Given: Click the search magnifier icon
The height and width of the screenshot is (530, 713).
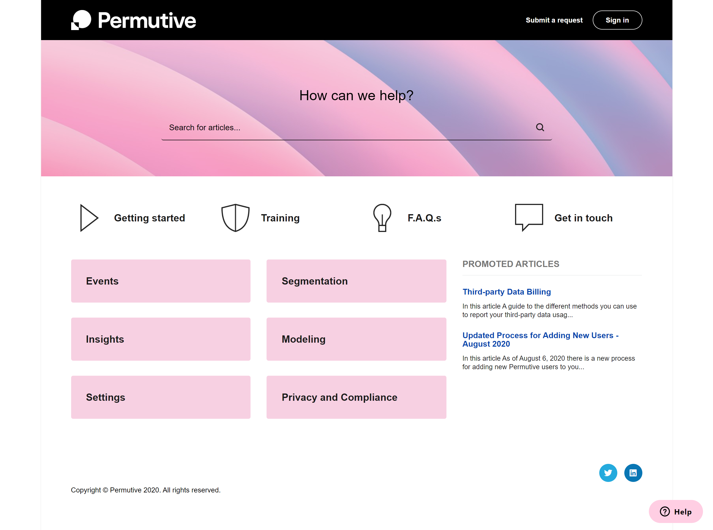Looking at the screenshot, I should coord(540,127).
